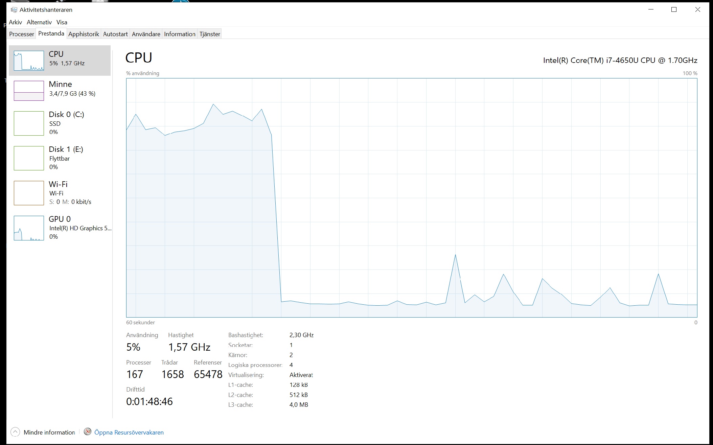
Task: Click the Resursövervakaren icon
Action: point(88,431)
